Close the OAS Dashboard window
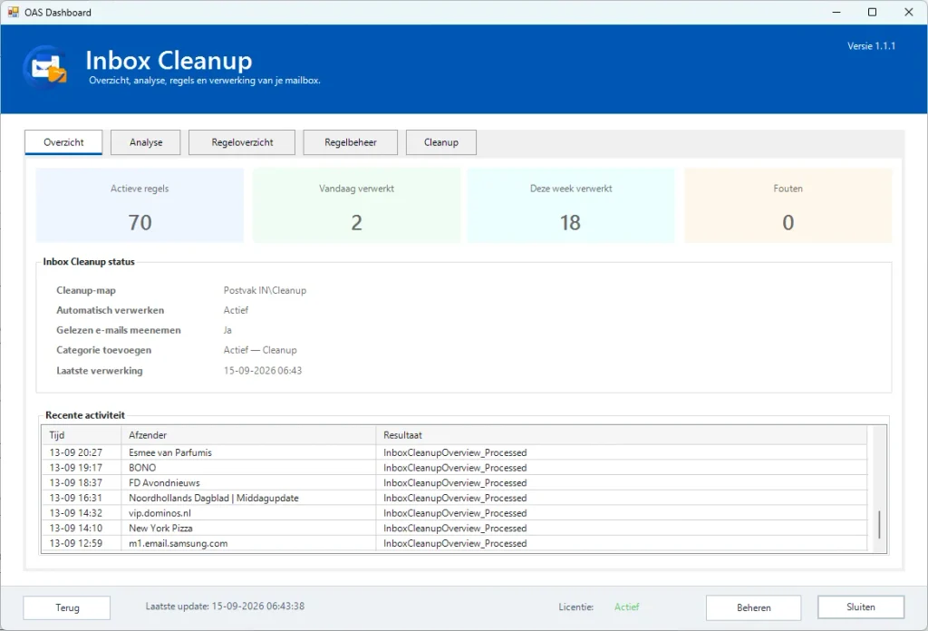Image resolution: width=928 pixels, height=631 pixels. click(x=908, y=12)
